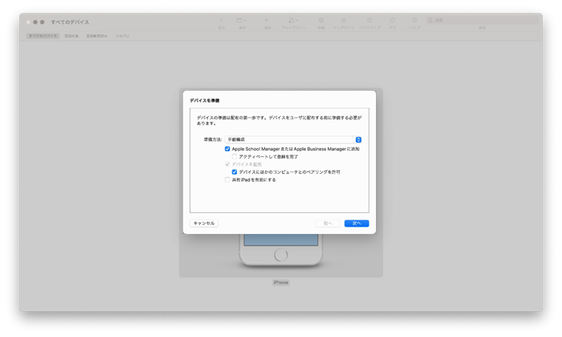The height and width of the screenshot is (337, 562).
Task: Uncheck the pairing with other computers checkbox
Action: point(234,172)
